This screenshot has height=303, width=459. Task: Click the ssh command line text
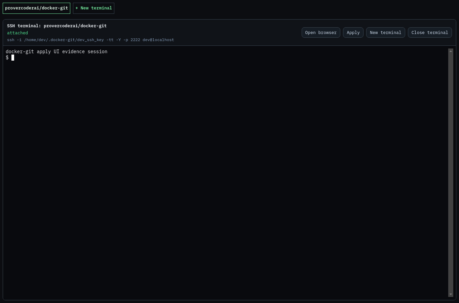90,40
